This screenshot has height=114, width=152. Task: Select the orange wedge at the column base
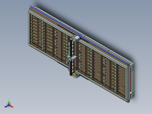click(74, 74)
